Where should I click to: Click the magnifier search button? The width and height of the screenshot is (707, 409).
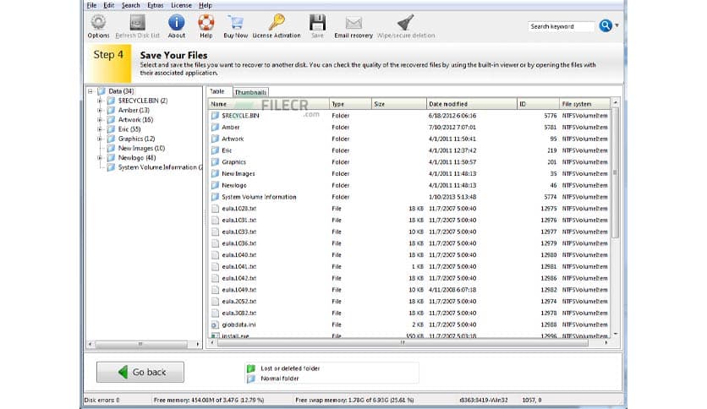click(606, 25)
